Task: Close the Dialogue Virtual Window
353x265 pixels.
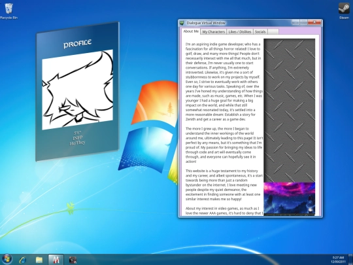Action: point(314,22)
